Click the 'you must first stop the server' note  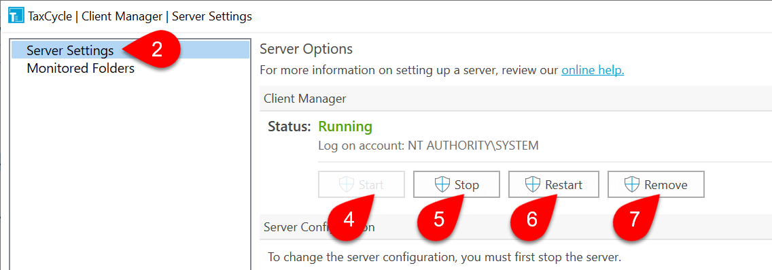444,256
